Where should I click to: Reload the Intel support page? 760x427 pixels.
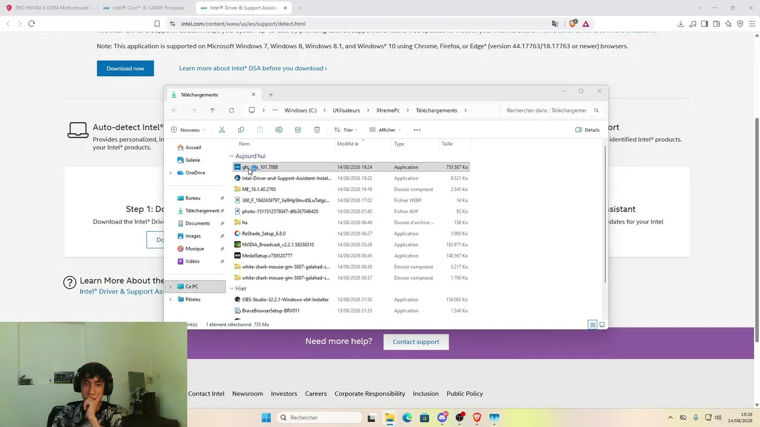[31, 24]
